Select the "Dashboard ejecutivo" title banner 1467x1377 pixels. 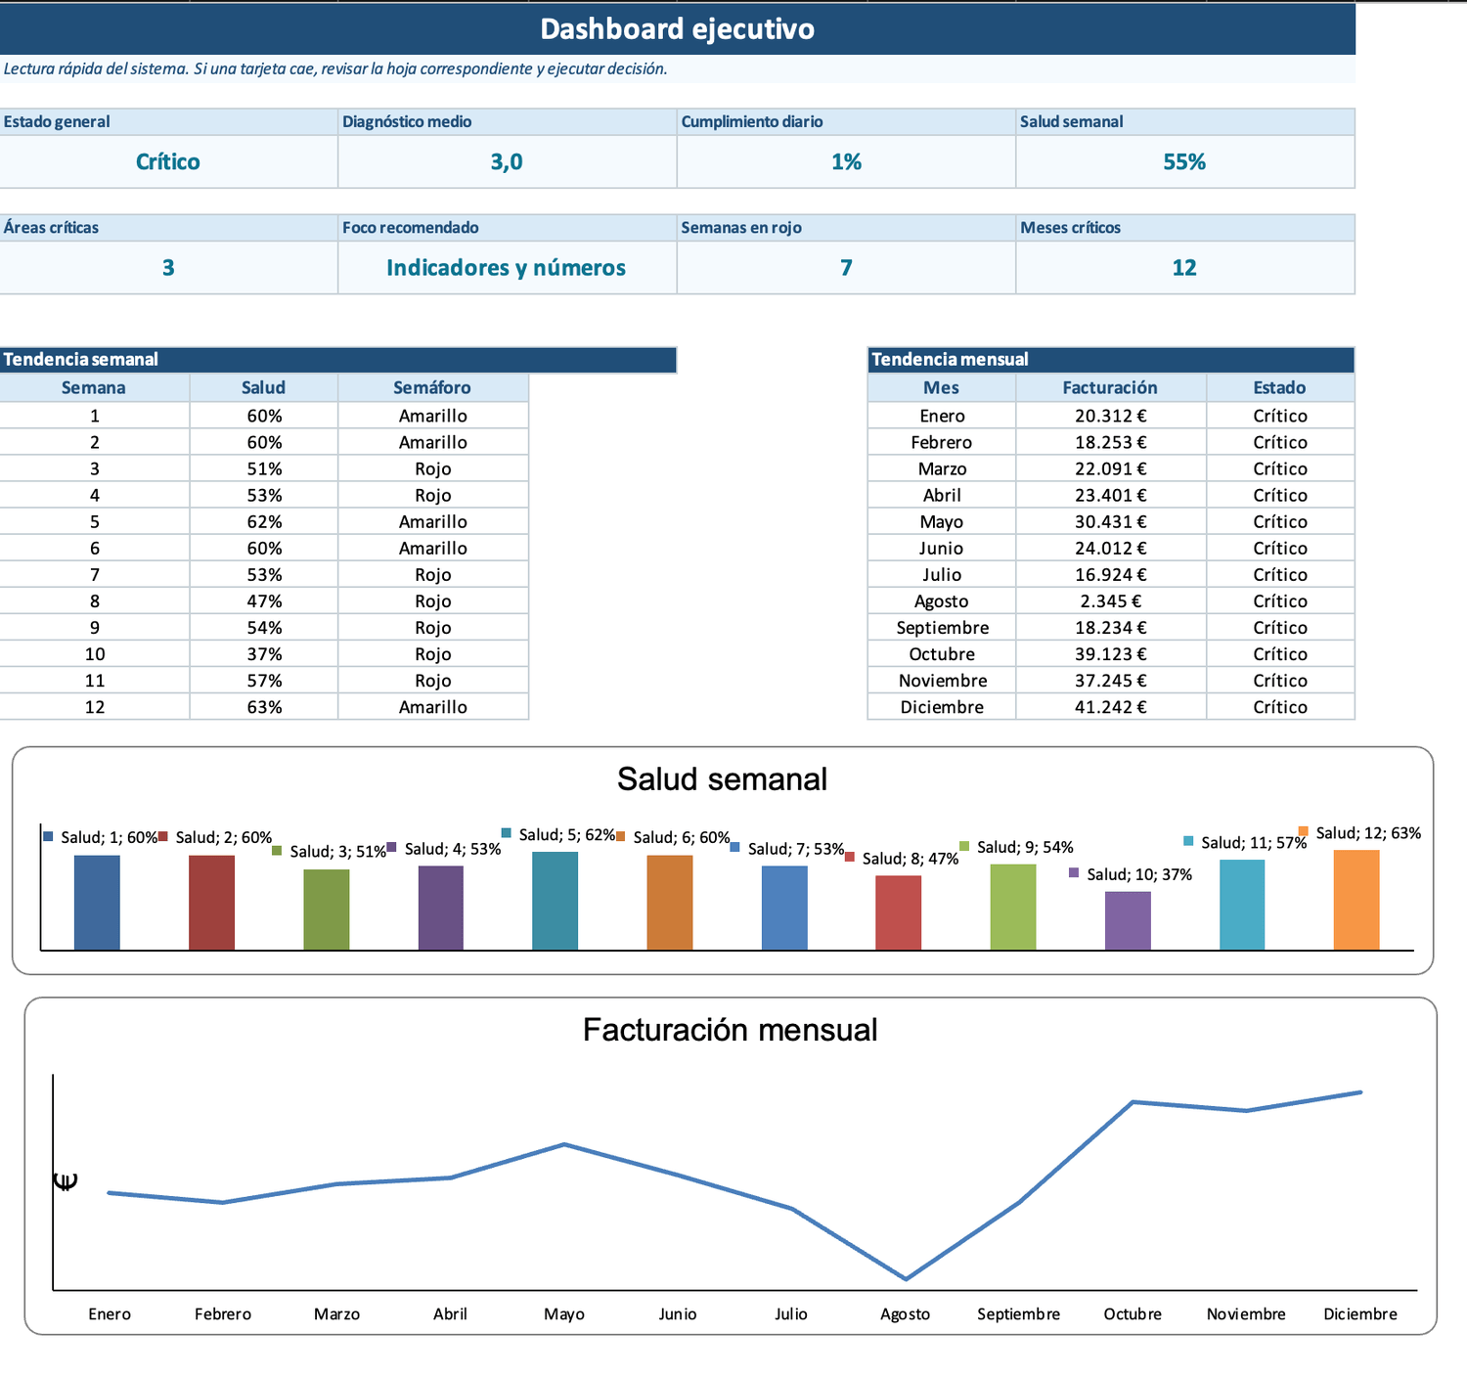(677, 28)
